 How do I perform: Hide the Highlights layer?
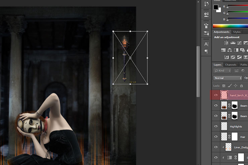tap(216, 127)
